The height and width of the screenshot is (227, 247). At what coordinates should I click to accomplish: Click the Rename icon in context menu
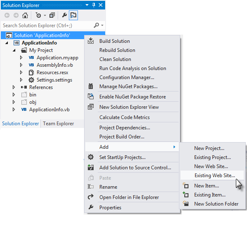(x=91, y=187)
